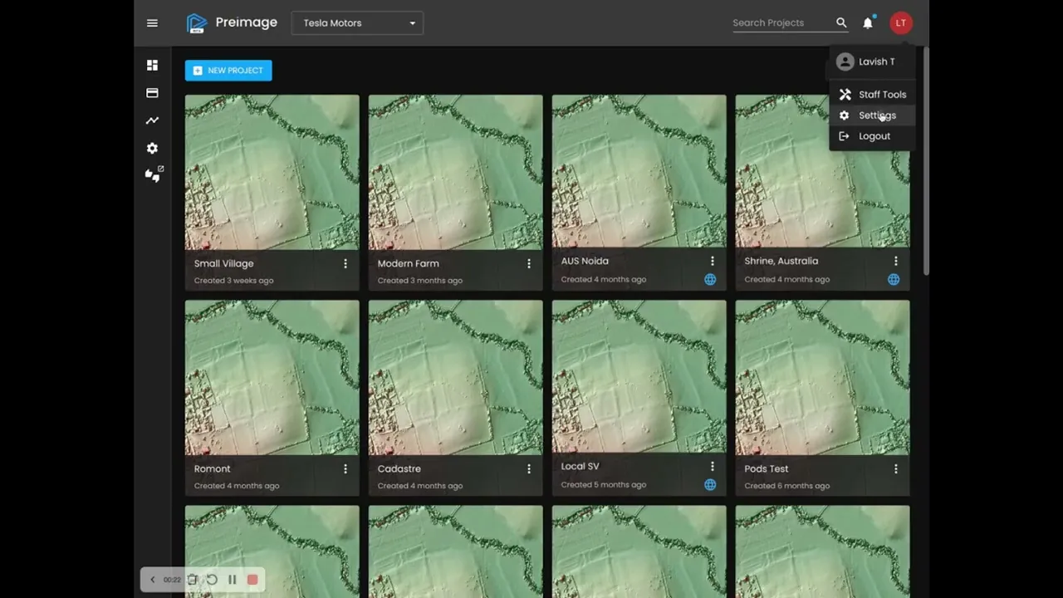Open the dashboard grid icon in sidebar

click(152, 66)
